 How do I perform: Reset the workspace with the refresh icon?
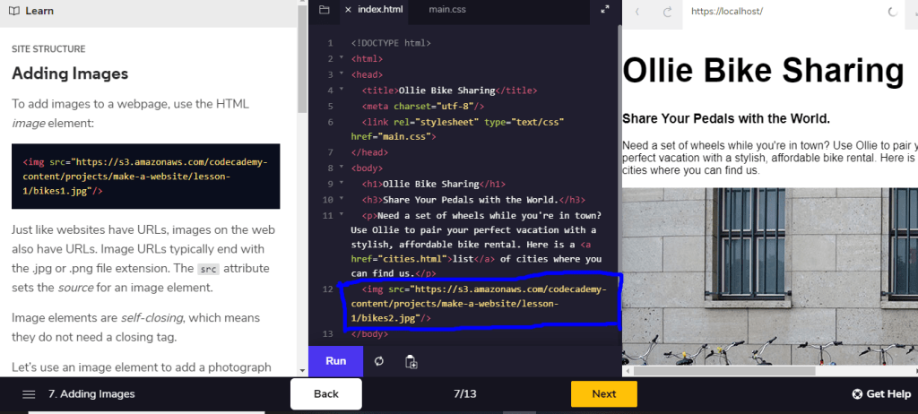(379, 361)
